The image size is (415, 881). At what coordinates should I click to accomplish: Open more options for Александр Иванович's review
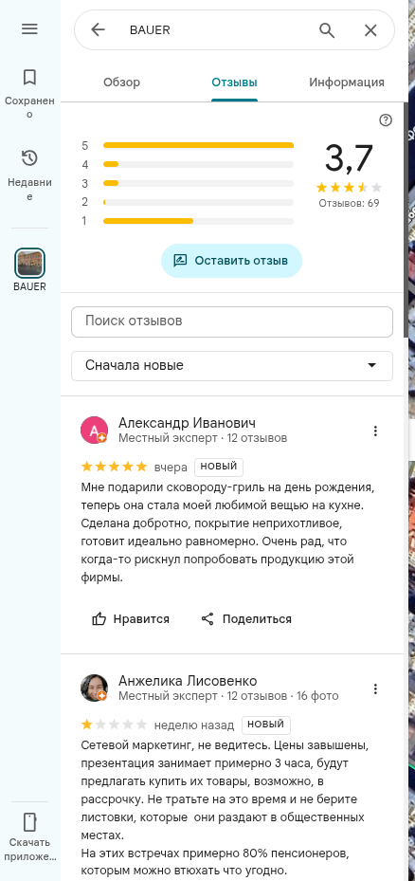pyautogui.click(x=376, y=431)
